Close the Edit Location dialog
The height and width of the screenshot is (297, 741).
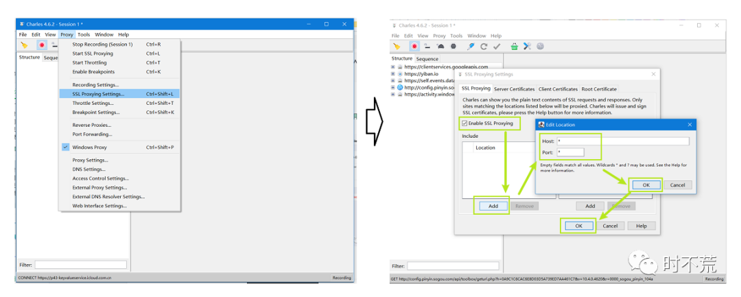(690, 125)
